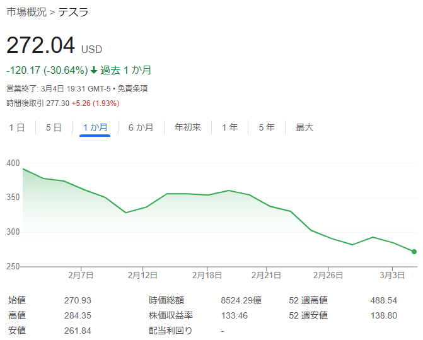The width and height of the screenshot is (423, 340).
Task: Show the 5 年 chart range
Action: click(267, 127)
